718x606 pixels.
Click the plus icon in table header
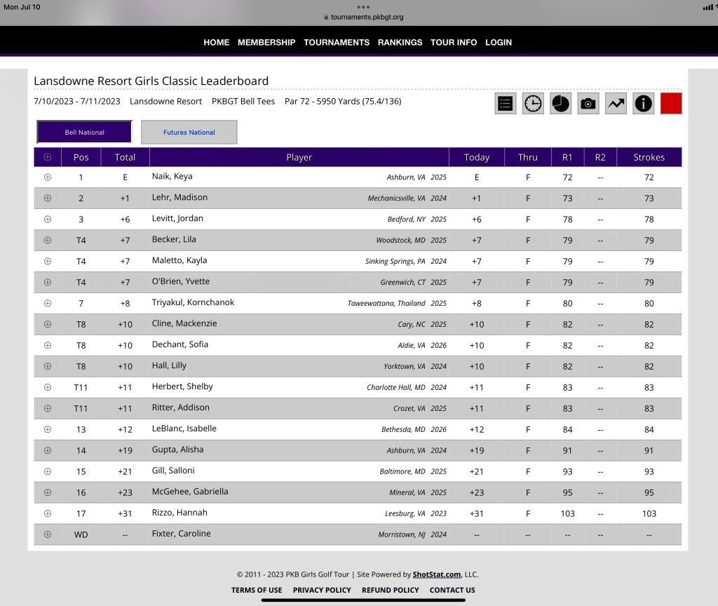[x=48, y=157]
